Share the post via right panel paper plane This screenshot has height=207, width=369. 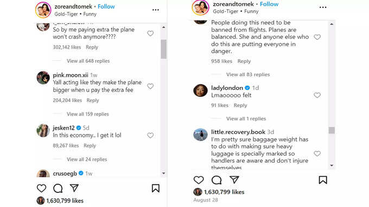(234, 180)
